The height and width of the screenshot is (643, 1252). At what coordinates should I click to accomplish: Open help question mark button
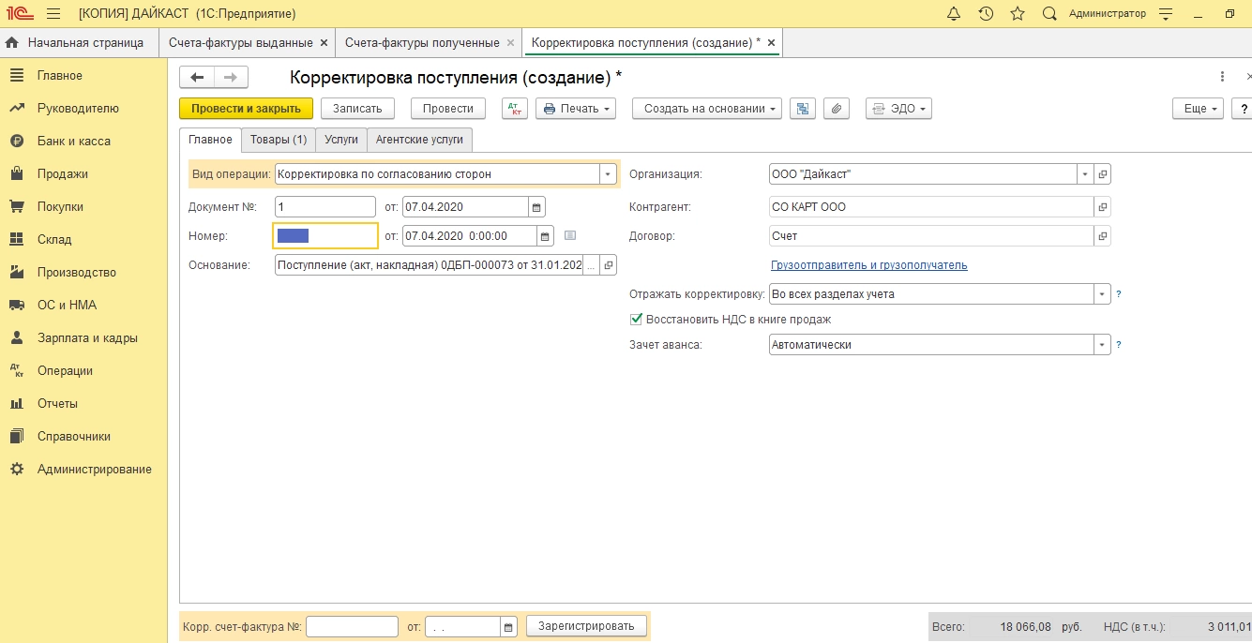[1241, 109]
